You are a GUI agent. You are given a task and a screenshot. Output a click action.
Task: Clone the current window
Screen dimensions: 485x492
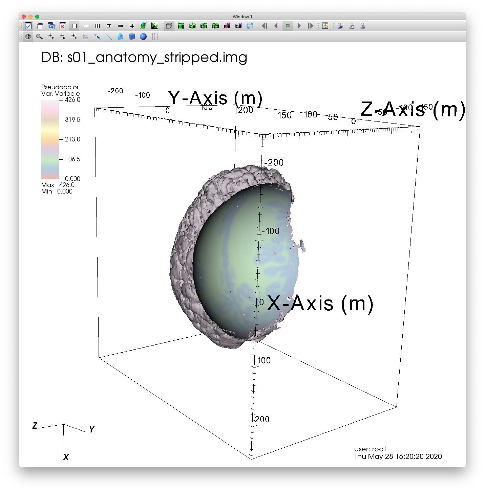click(x=51, y=26)
